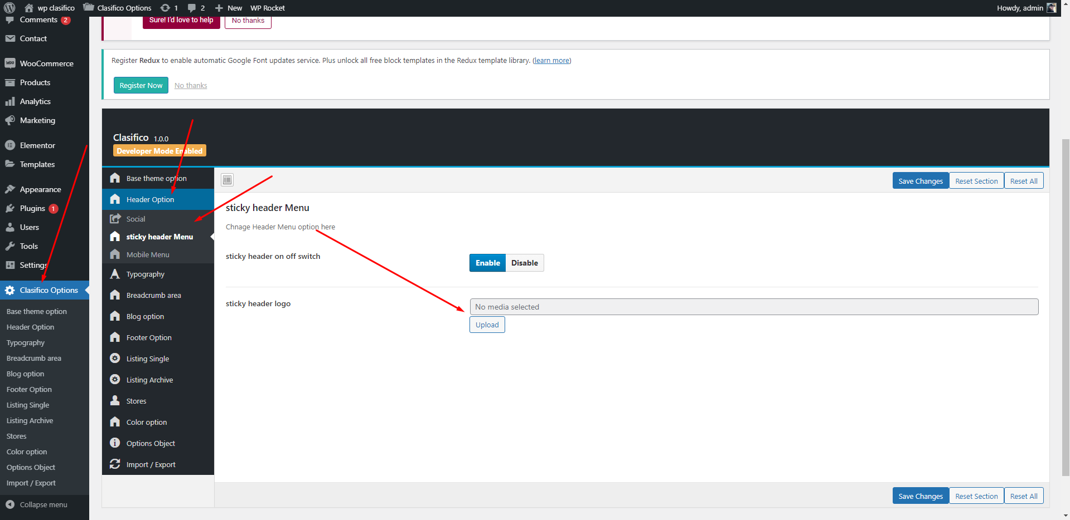
Task: Click the Social share icon
Action: click(x=115, y=219)
